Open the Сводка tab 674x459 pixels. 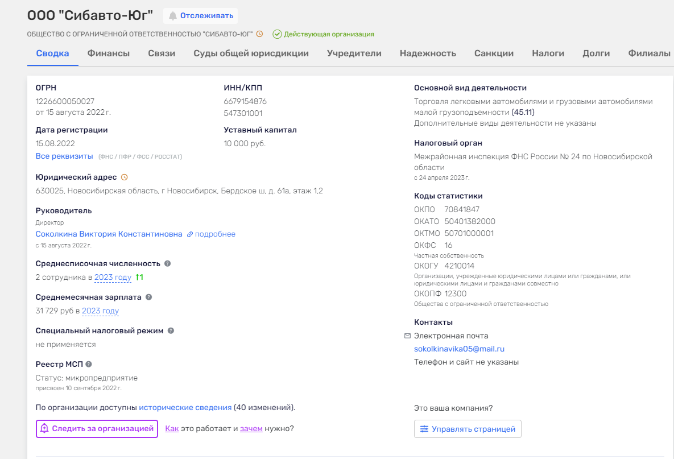(x=52, y=53)
